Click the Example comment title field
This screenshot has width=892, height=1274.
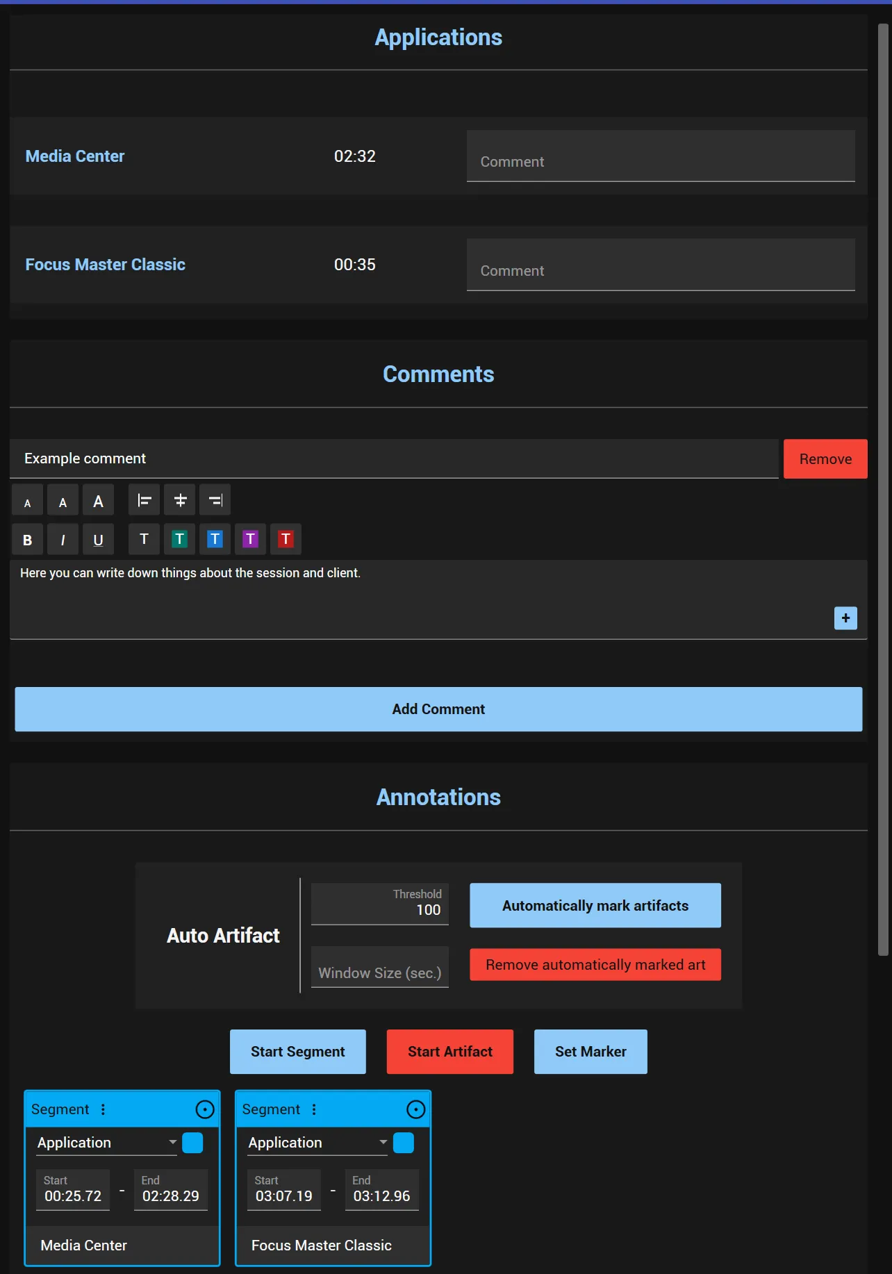pos(394,458)
